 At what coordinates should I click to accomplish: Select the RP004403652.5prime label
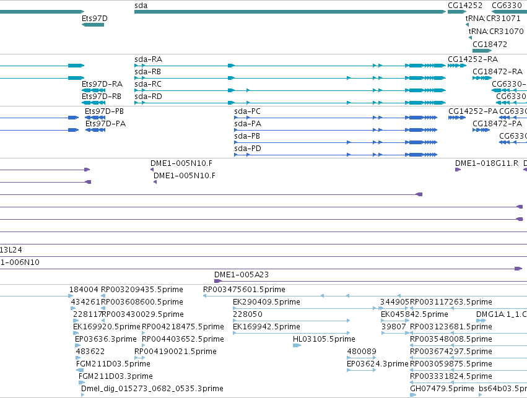(x=183, y=339)
